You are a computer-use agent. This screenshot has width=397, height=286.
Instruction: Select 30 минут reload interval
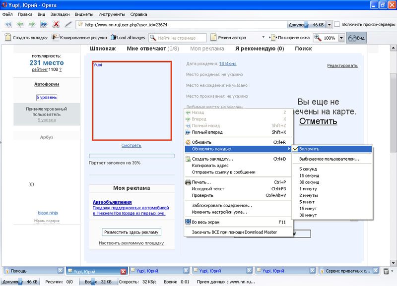[x=332, y=215]
